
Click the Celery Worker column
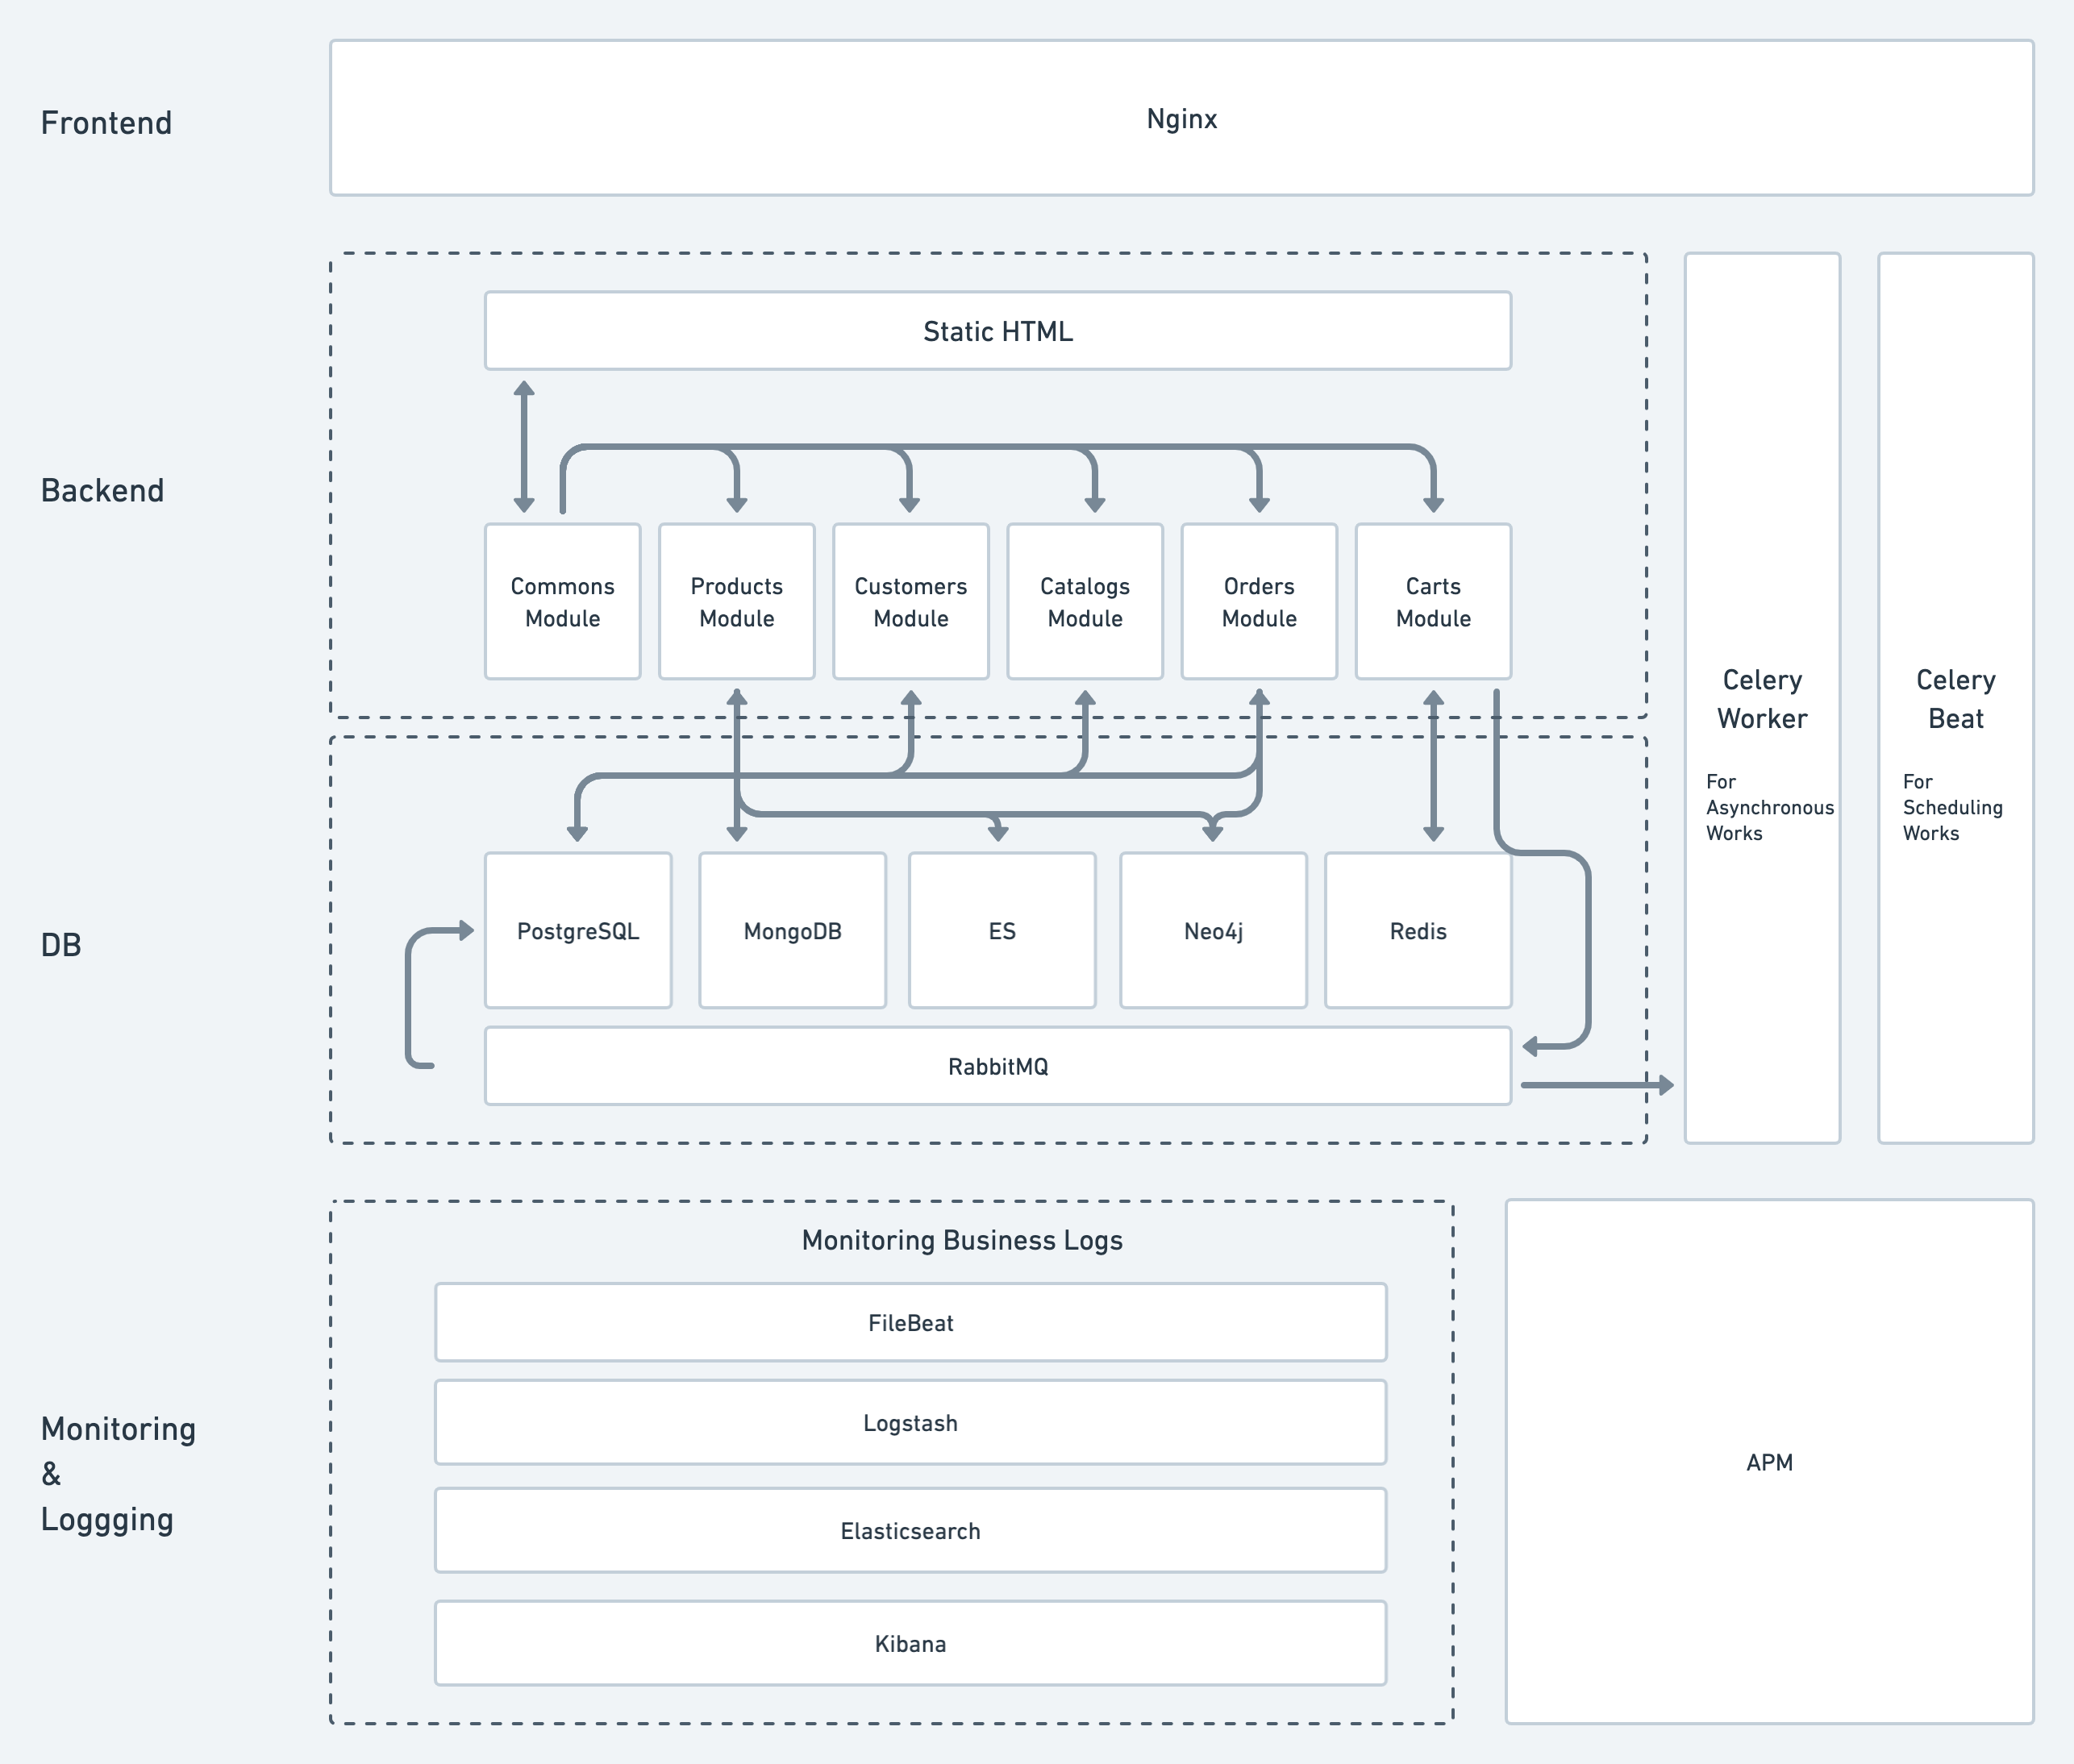(1761, 698)
